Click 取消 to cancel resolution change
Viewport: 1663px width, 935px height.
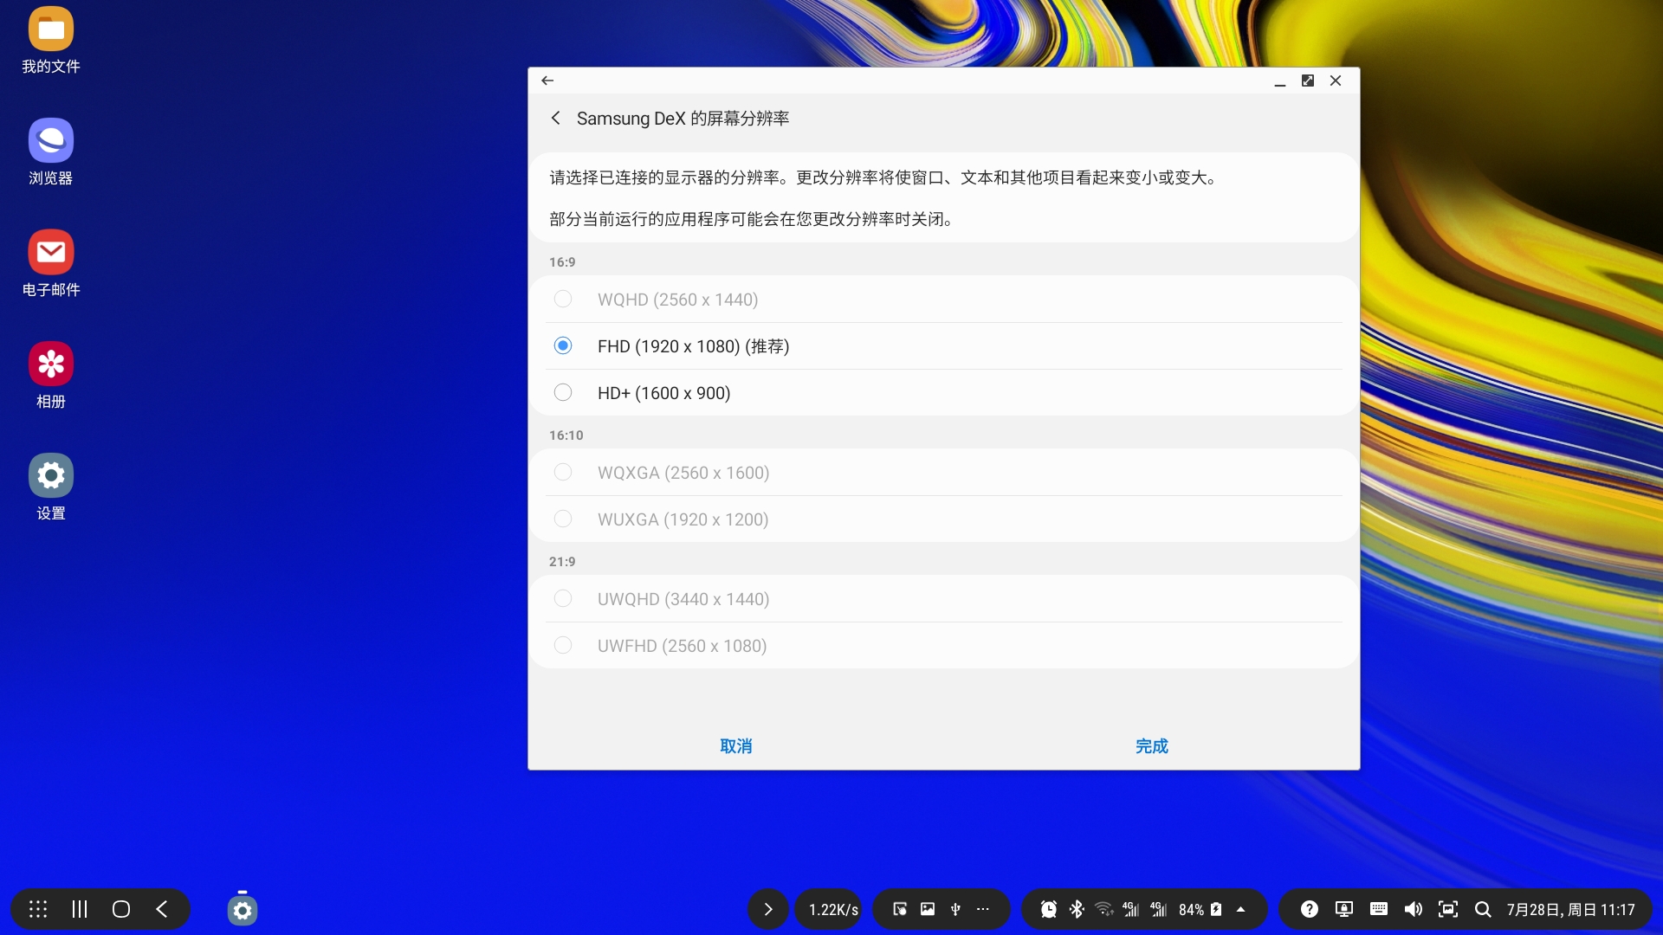[x=735, y=745]
